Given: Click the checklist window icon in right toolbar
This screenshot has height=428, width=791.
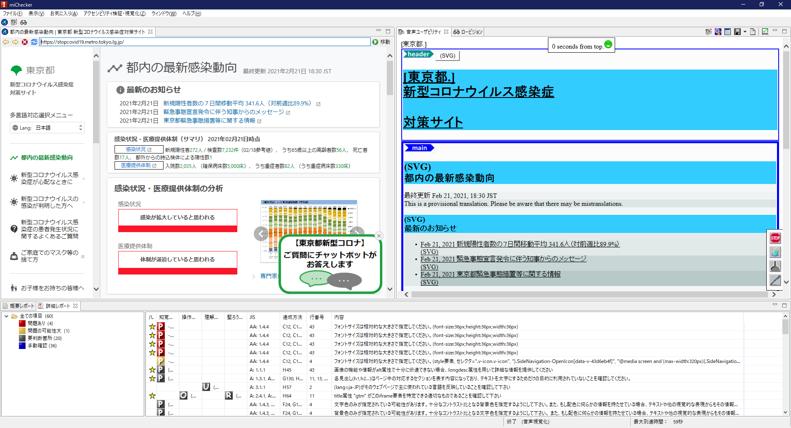Looking at the screenshot, I should (x=728, y=32).
